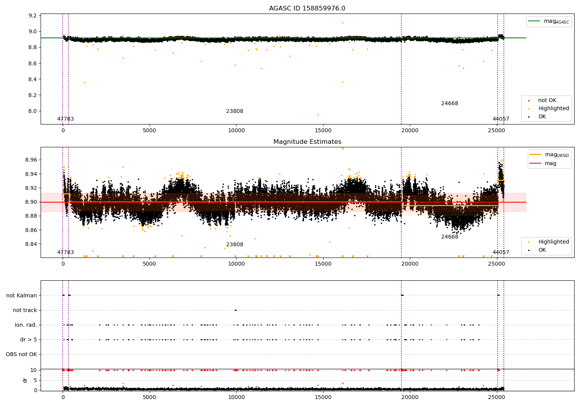Click y-tick '8.96' on middle plot
The width and height of the screenshot is (580, 406).
point(32,160)
